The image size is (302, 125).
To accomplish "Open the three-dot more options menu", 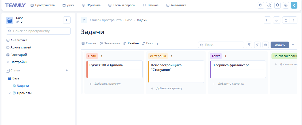I will click(x=293, y=20).
